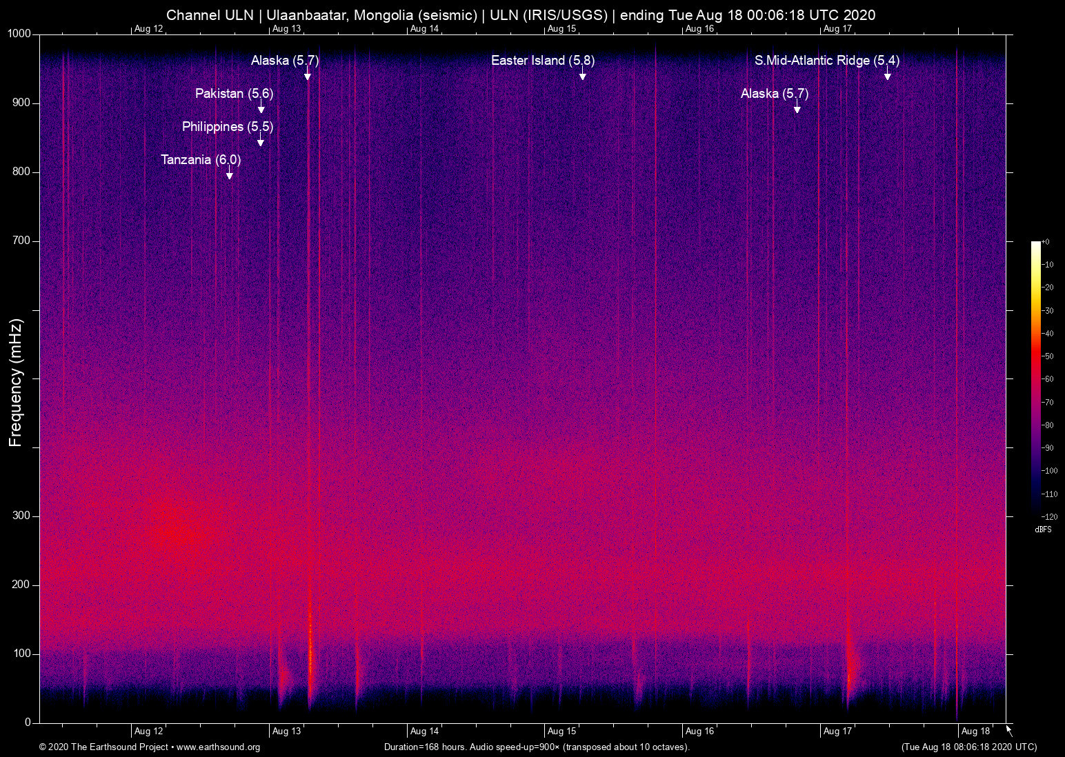This screenshot has height=757, width=1065.
Task: Select the Tanzania (6.0) event label
Action: click(x=201, y=160)
